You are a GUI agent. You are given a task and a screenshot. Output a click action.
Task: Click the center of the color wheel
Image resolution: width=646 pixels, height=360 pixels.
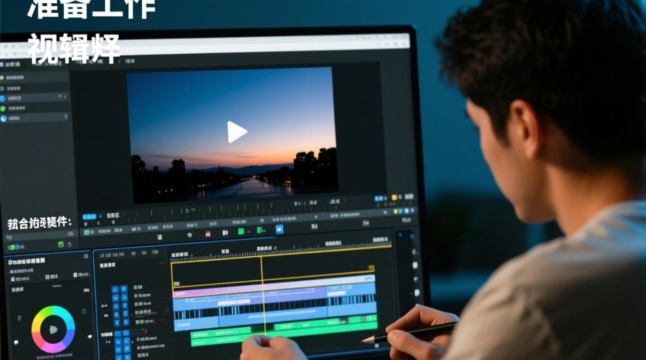53,330
